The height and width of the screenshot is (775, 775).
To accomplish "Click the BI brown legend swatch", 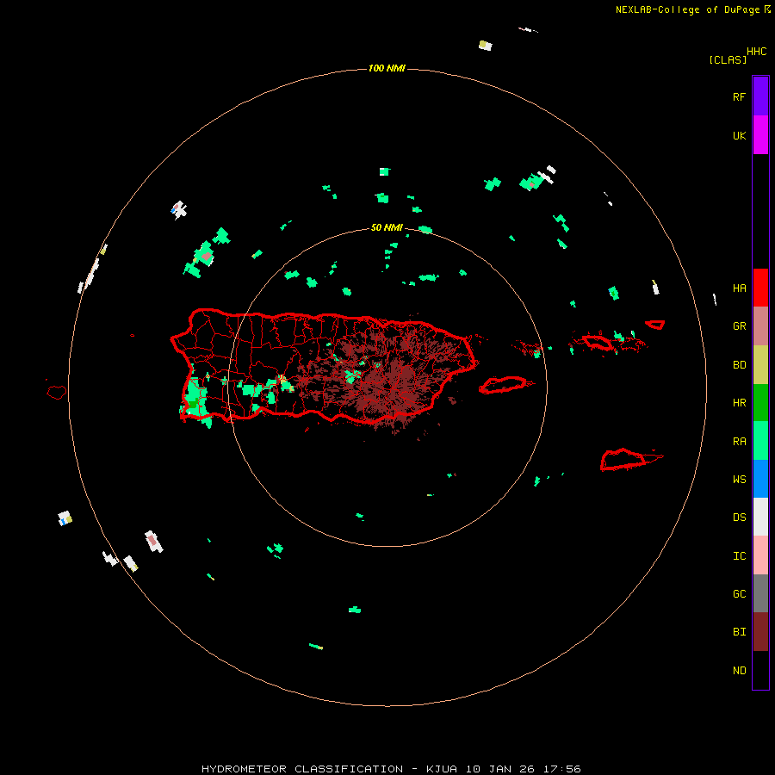I will pyautogui.click(x=760, y=632).
